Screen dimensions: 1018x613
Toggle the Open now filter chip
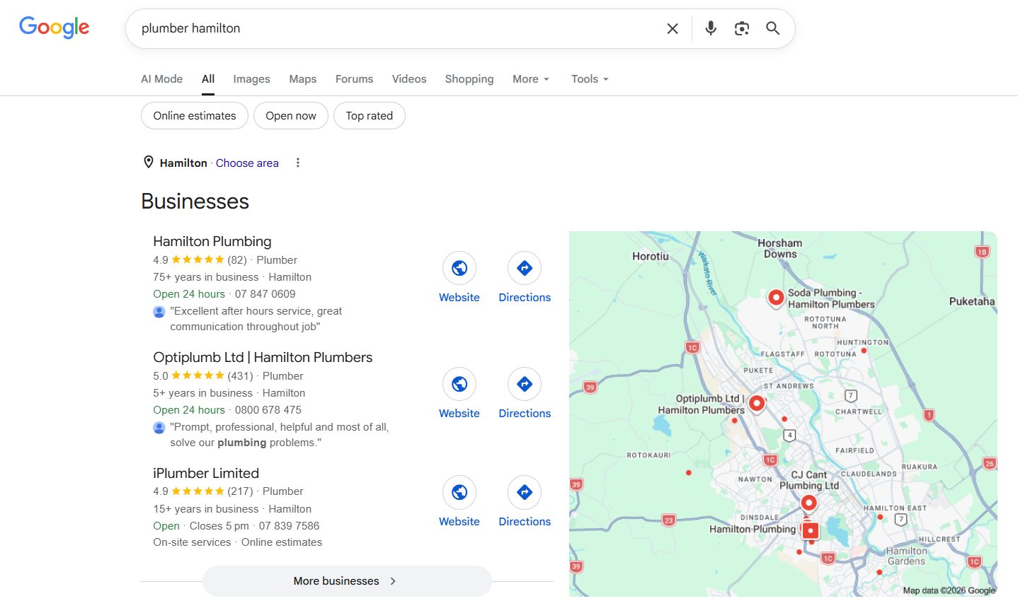coord(291,116)
